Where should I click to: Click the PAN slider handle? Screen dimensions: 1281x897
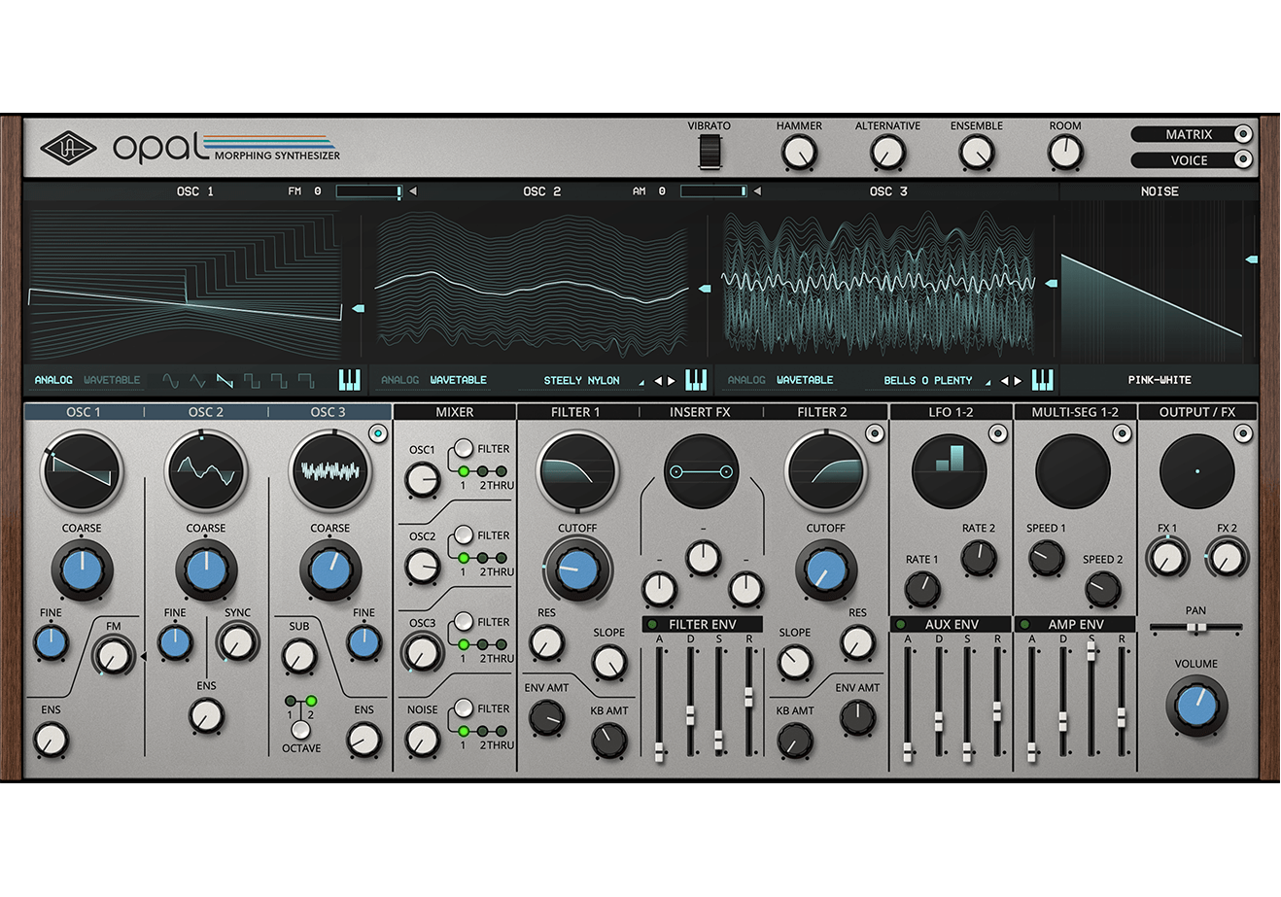point(1196,628)
